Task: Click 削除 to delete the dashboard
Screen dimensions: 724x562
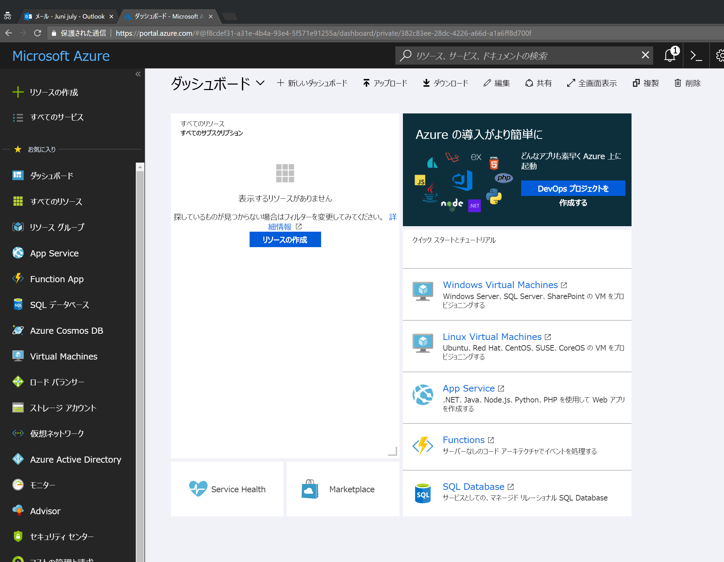Action: [x=688, y=83]
